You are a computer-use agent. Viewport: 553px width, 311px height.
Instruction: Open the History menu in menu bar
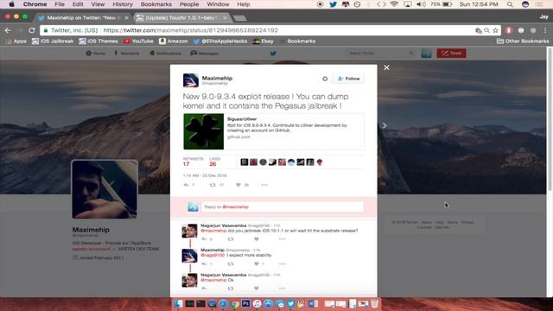coord(123,4)
